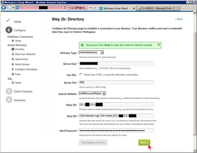The image size is (197, 153).
Task: Open a new blank browser tab
Action: click(177, 8)
